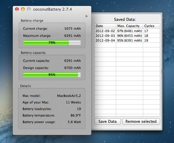Screen dimensions: 174x143
Task: Click the 97% (6481 mAh) capacity cell
Action: tap(130, 31)
